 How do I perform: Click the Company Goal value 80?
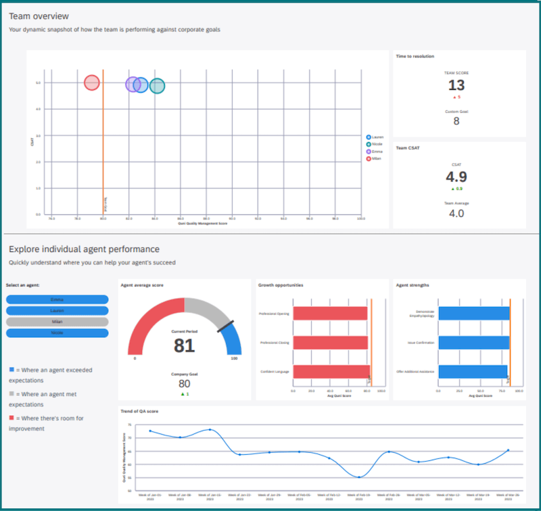click(x=184, y=384)
